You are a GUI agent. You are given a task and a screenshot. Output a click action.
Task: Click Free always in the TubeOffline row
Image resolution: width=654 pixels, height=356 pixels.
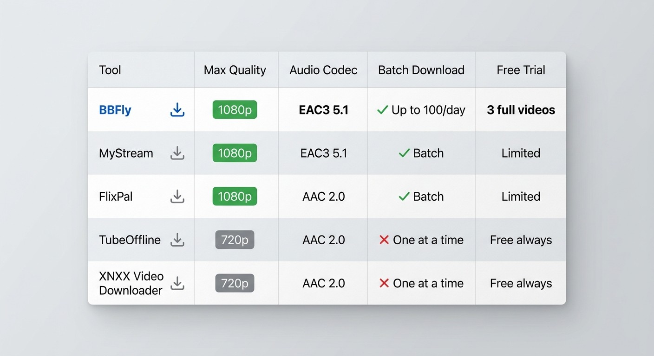pos(521,240)
